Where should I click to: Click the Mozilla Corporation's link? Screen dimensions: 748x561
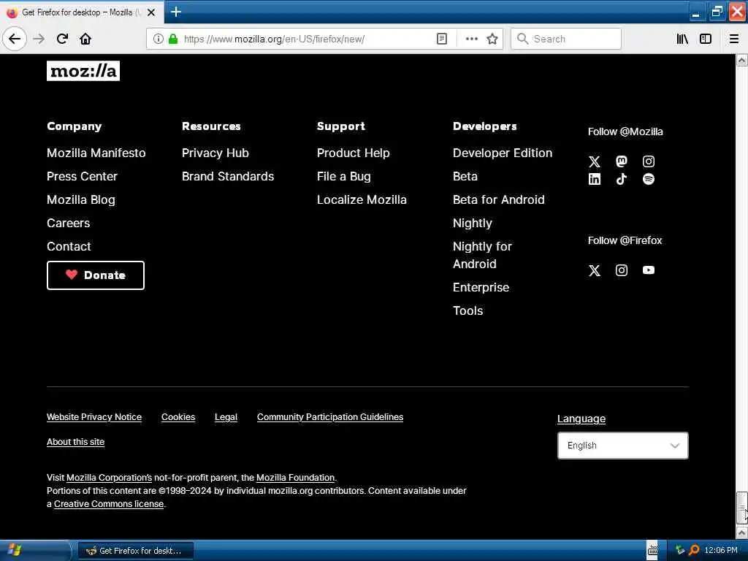point(109,478)
